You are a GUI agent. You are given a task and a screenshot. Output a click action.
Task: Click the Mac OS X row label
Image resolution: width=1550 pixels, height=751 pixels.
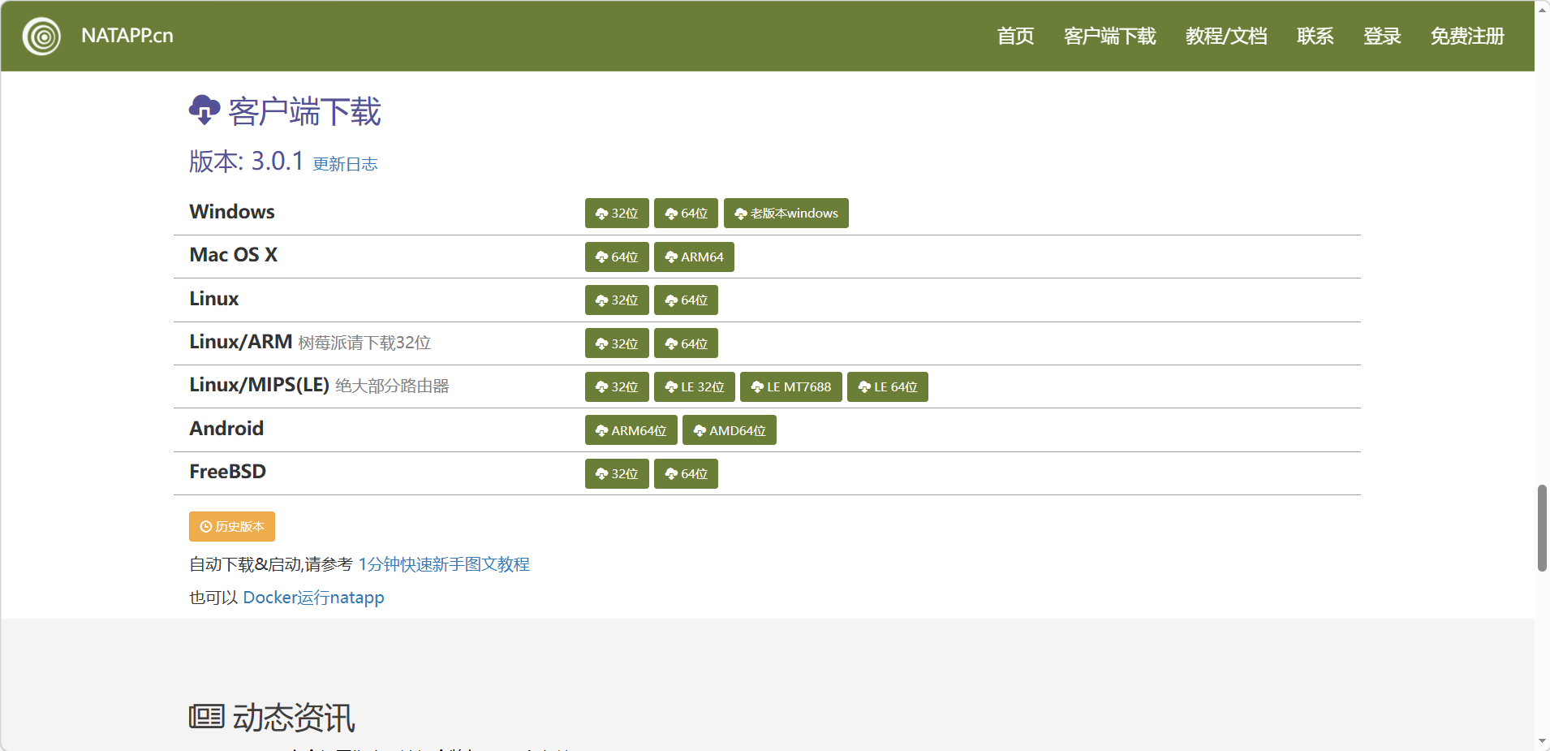(234, 255)
